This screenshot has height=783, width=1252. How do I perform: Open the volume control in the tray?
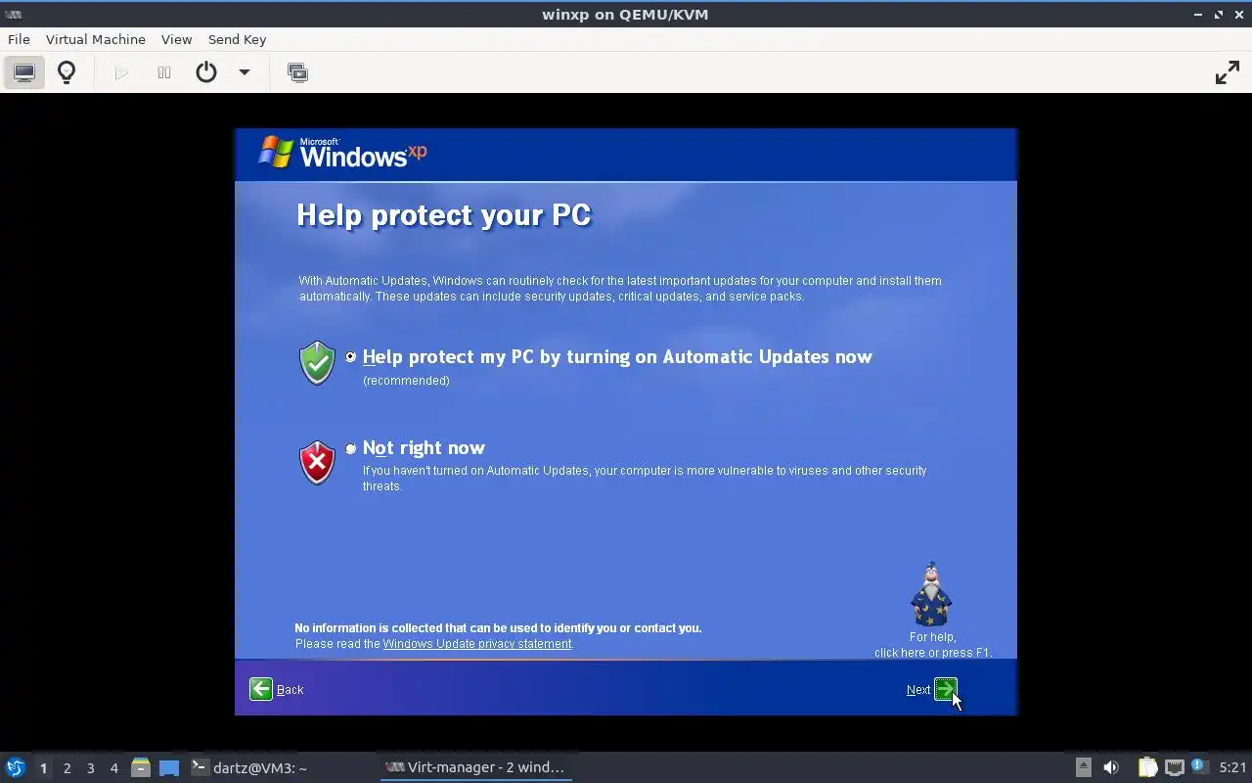[1111, 767]
